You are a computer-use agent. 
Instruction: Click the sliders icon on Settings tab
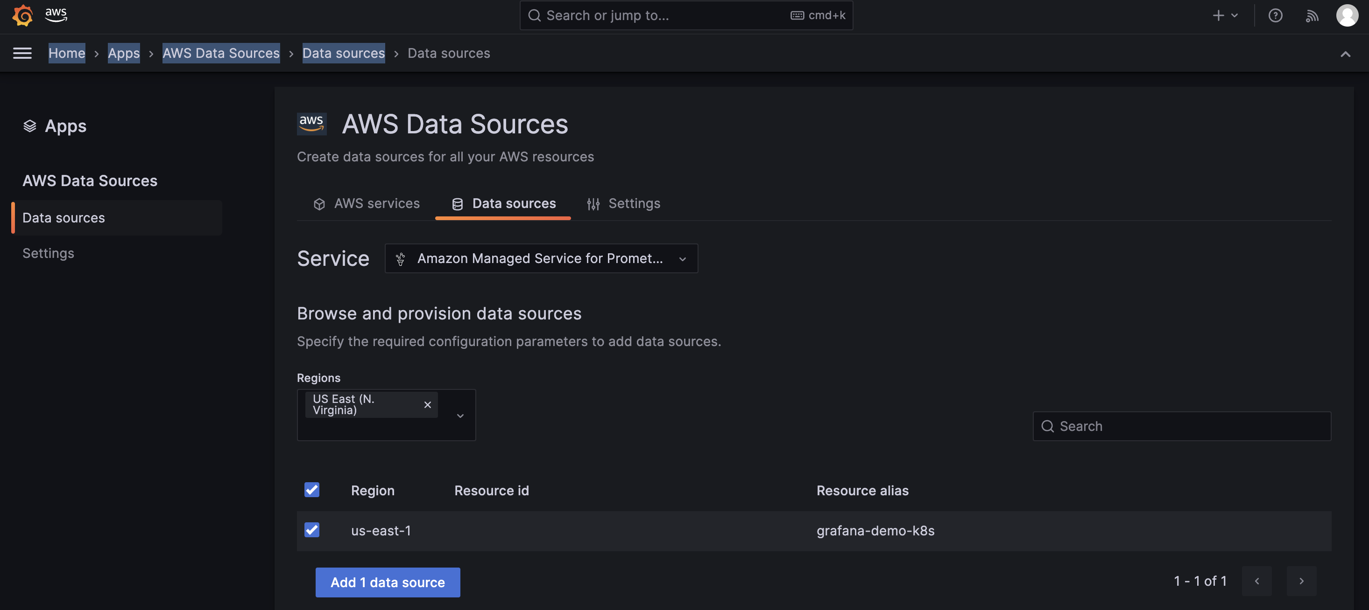pos(593,204)
